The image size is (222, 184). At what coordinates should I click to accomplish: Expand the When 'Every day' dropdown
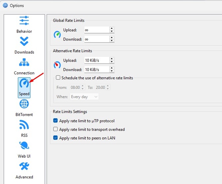point(84,97)
